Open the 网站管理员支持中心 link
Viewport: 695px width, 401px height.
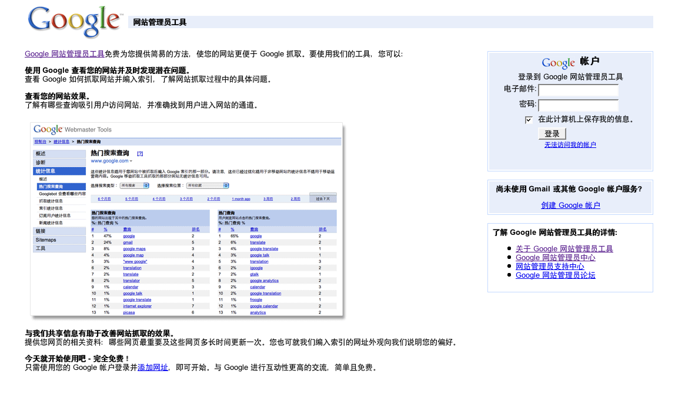coord(550,267)
